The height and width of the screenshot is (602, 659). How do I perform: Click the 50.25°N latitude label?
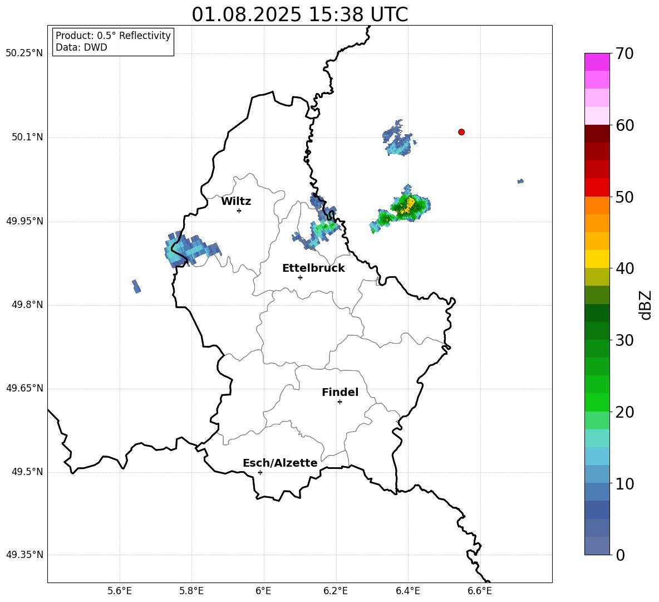click(x=24, y=53)
